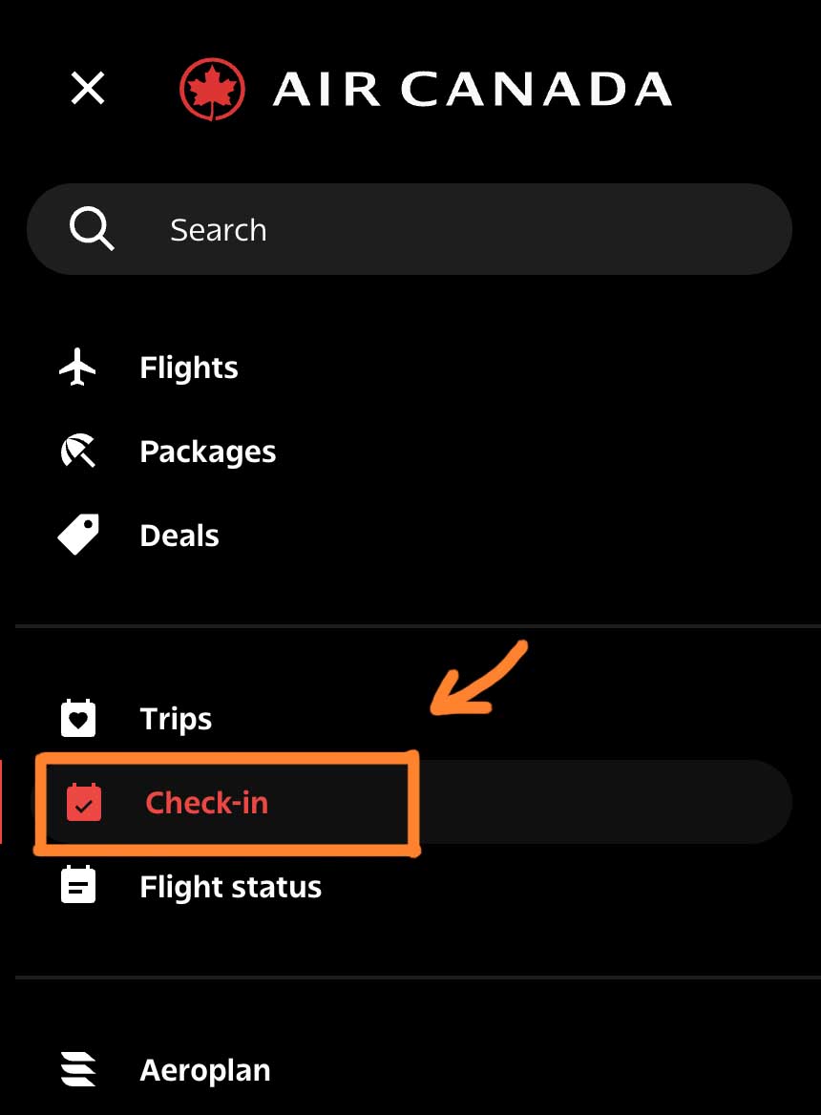The image size is (821, 1115).
Task: Select the Flights airplane icon
Action: (x=76, y=366)
